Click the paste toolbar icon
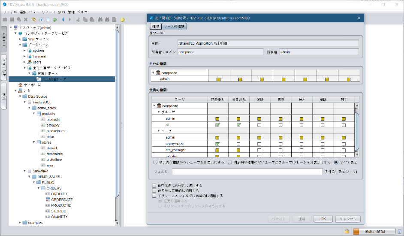This screenshot has width=404, height=236. (x=92, y=20)
